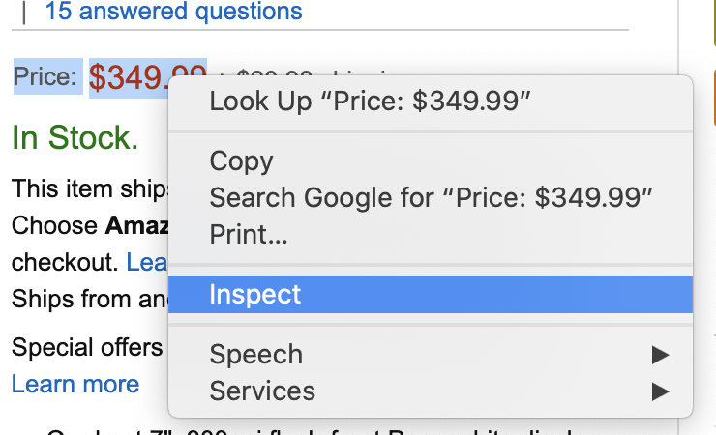Expand the Services submenu arrow
Viewport: 716px width, 435px height.
[x=660, y=391]
